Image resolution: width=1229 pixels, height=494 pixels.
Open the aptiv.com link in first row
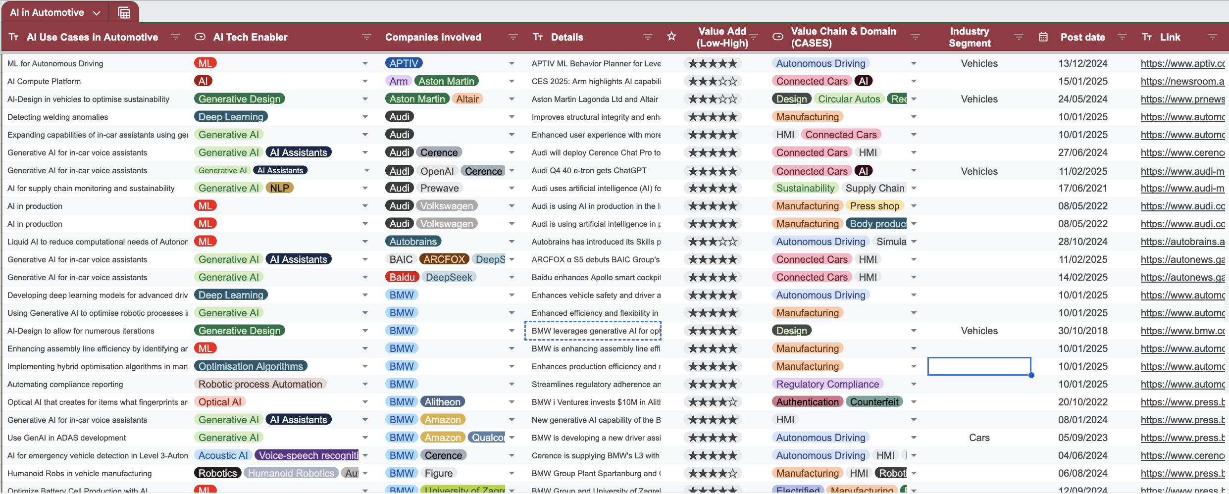(x=1182, y=63)
